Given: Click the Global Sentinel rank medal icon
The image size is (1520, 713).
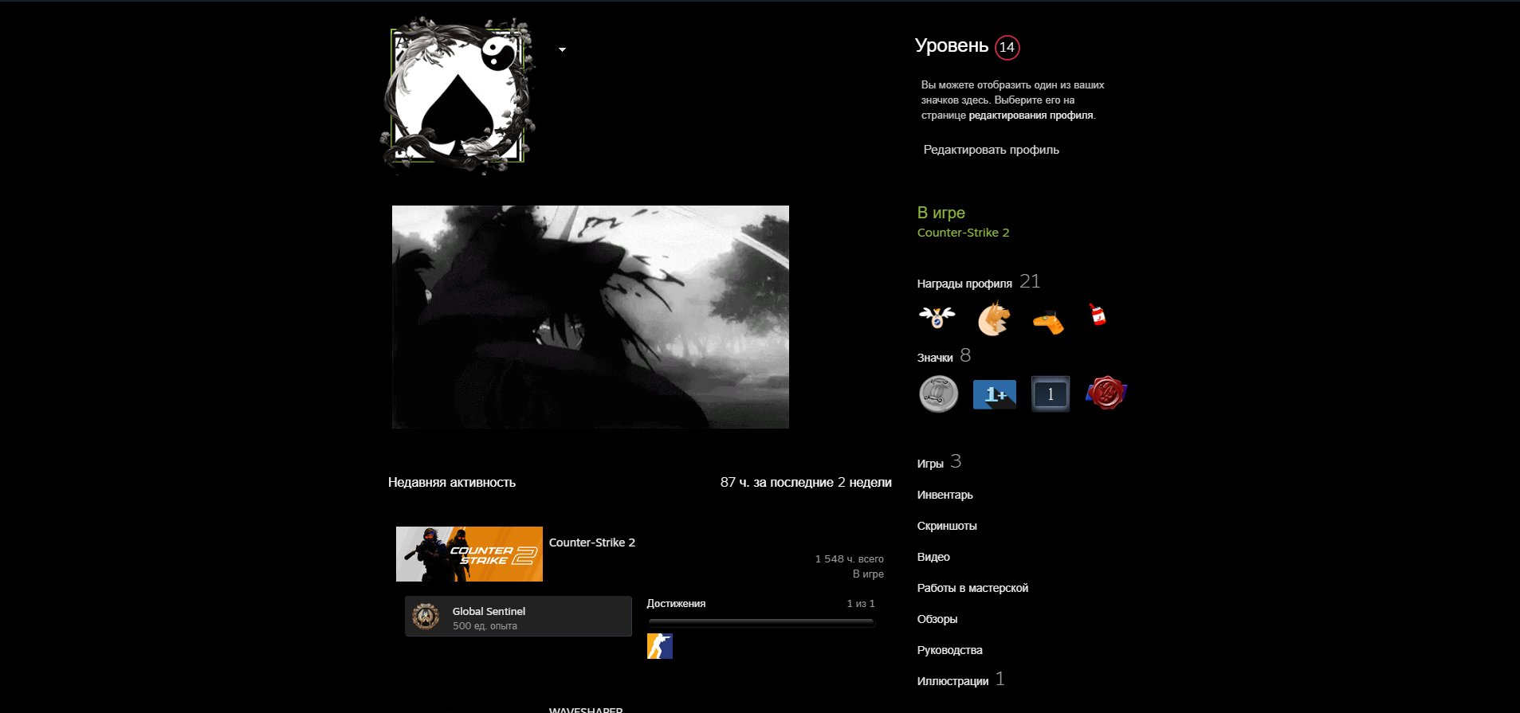Looking at the screenshot, I should click(426, 617).
